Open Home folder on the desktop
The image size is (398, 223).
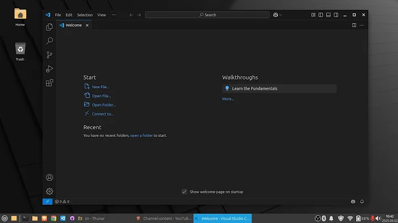(x=20, y=17)
